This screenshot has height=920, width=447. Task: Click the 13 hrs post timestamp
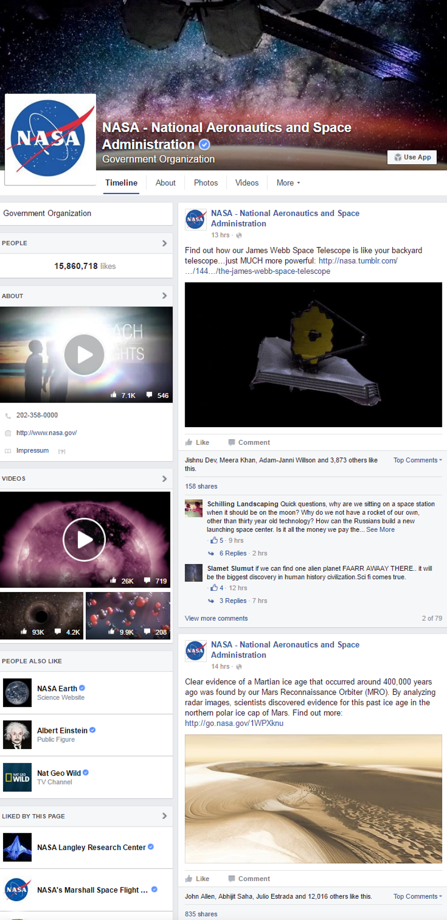point(220,235)
